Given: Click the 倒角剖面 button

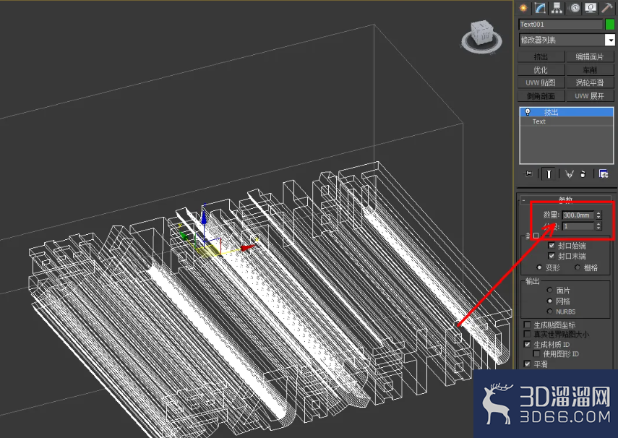Looking at the screenshot, I should click(x=541, y=96).
